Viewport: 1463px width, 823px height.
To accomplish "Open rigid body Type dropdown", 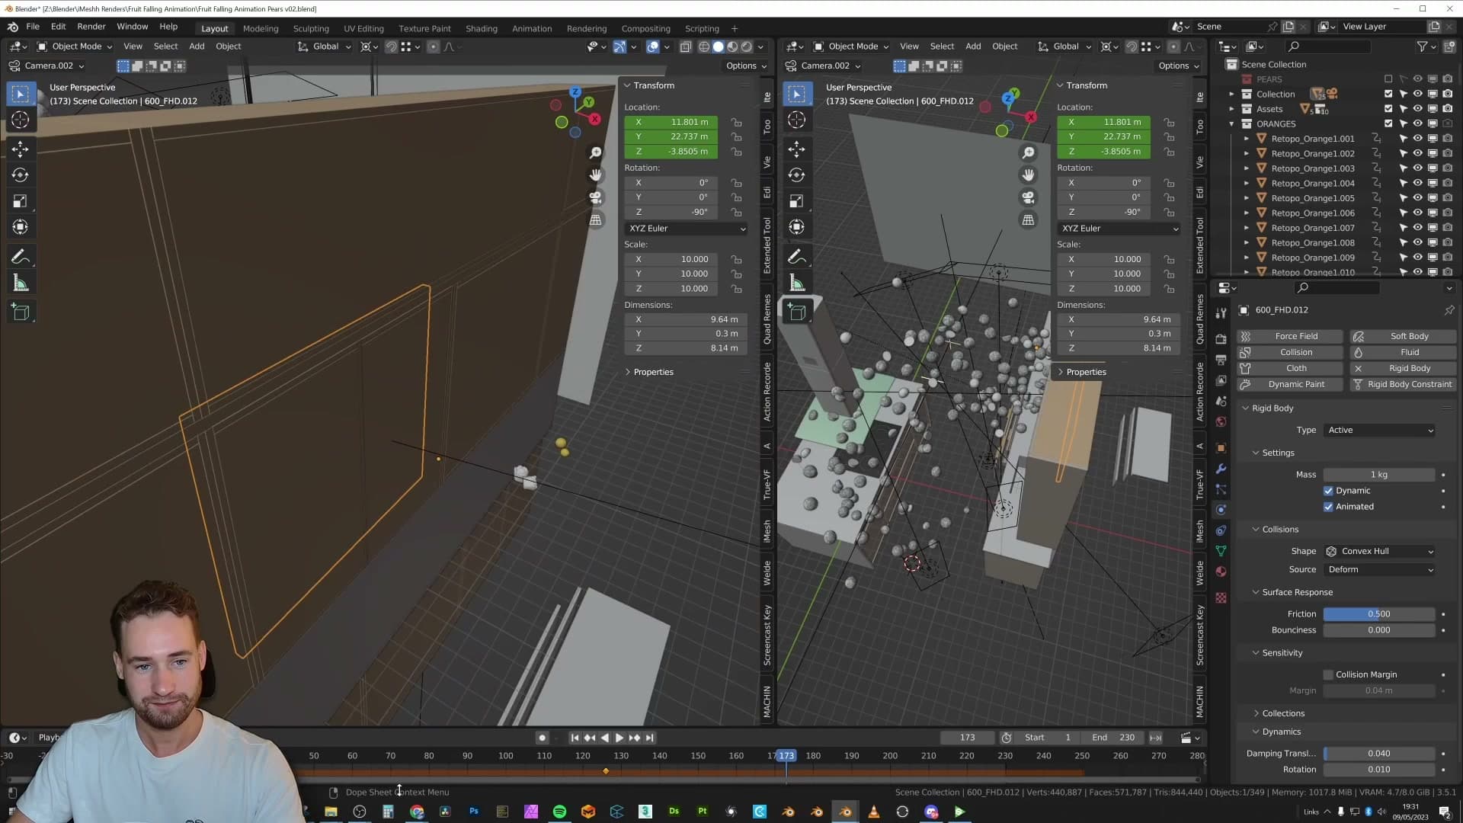I will (1380, 431).
